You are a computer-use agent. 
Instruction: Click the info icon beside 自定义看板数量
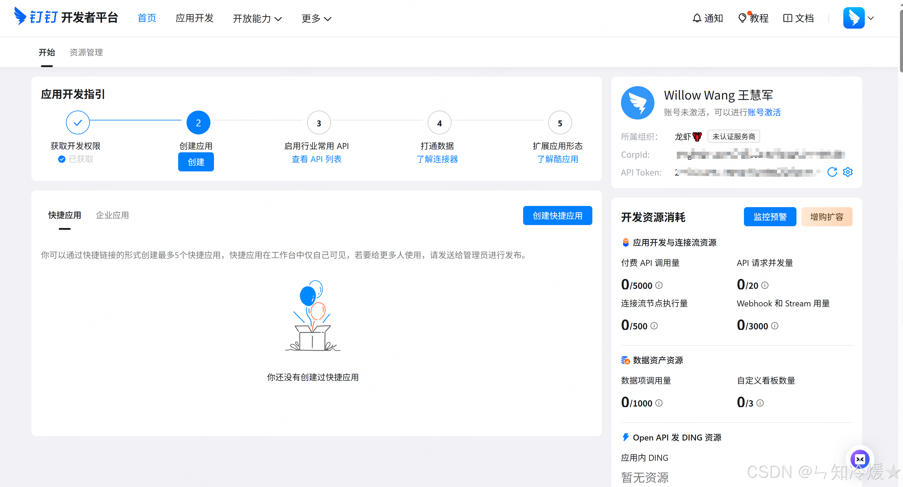760,403
